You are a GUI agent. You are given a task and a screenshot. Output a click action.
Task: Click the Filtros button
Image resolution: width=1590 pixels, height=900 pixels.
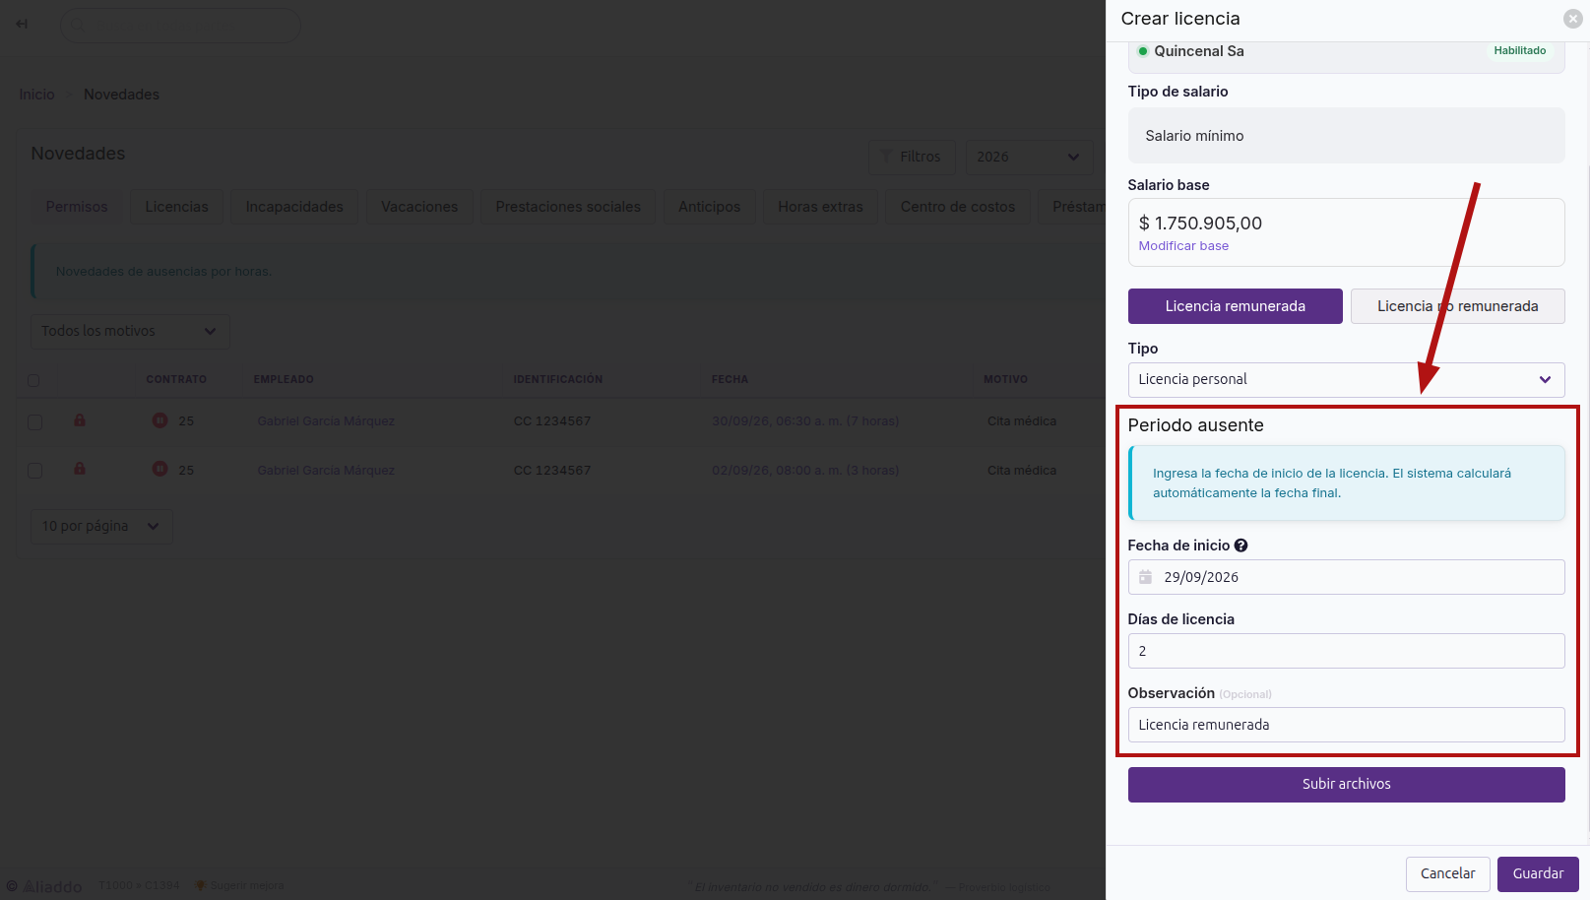(912, 157)
